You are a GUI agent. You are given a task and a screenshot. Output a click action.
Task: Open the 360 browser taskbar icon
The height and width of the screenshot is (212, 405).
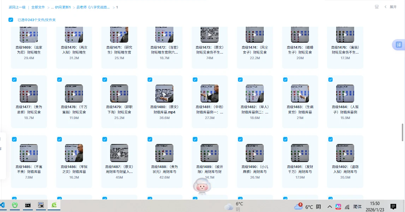point(54,205)
